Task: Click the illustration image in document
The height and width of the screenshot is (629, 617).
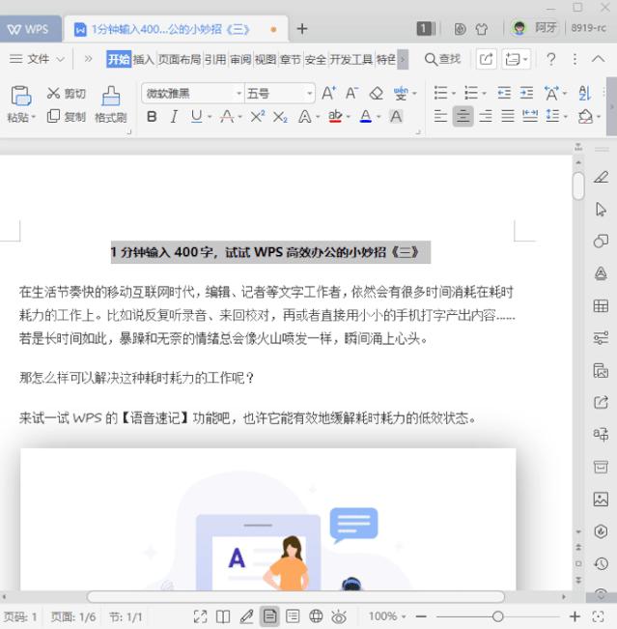Action: coord(268,519)
